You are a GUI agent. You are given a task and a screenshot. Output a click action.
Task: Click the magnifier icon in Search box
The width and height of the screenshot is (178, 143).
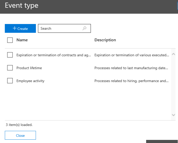(x=84, y=28)
